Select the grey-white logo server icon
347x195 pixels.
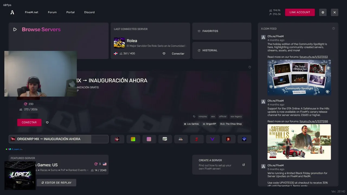coord(165,139)
